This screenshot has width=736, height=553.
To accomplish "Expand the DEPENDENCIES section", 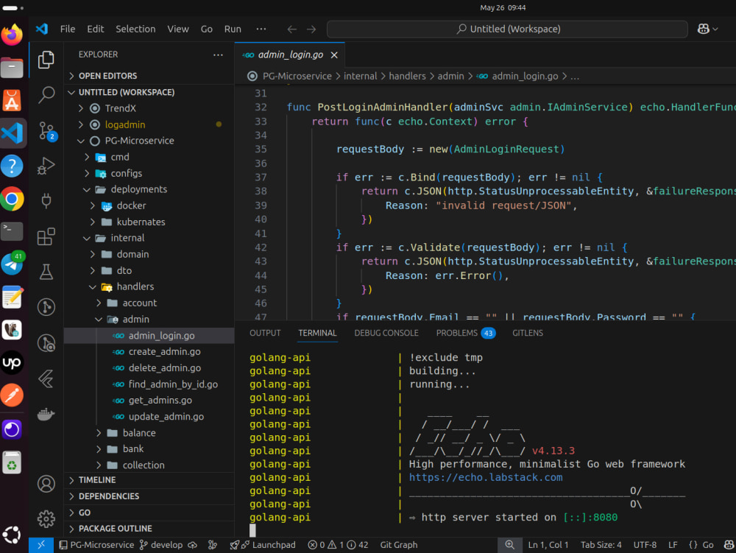I will (x=109, y=496).
